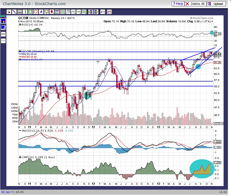The height and width of the screenshot is (196, 231).
Task: Pick the green quick color square
Action: [x=3, y=16]
